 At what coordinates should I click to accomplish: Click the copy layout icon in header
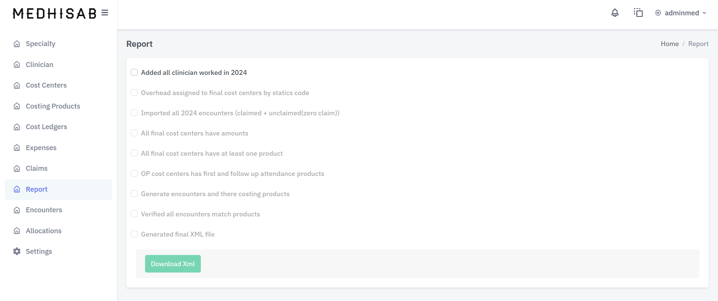[638, 13]
